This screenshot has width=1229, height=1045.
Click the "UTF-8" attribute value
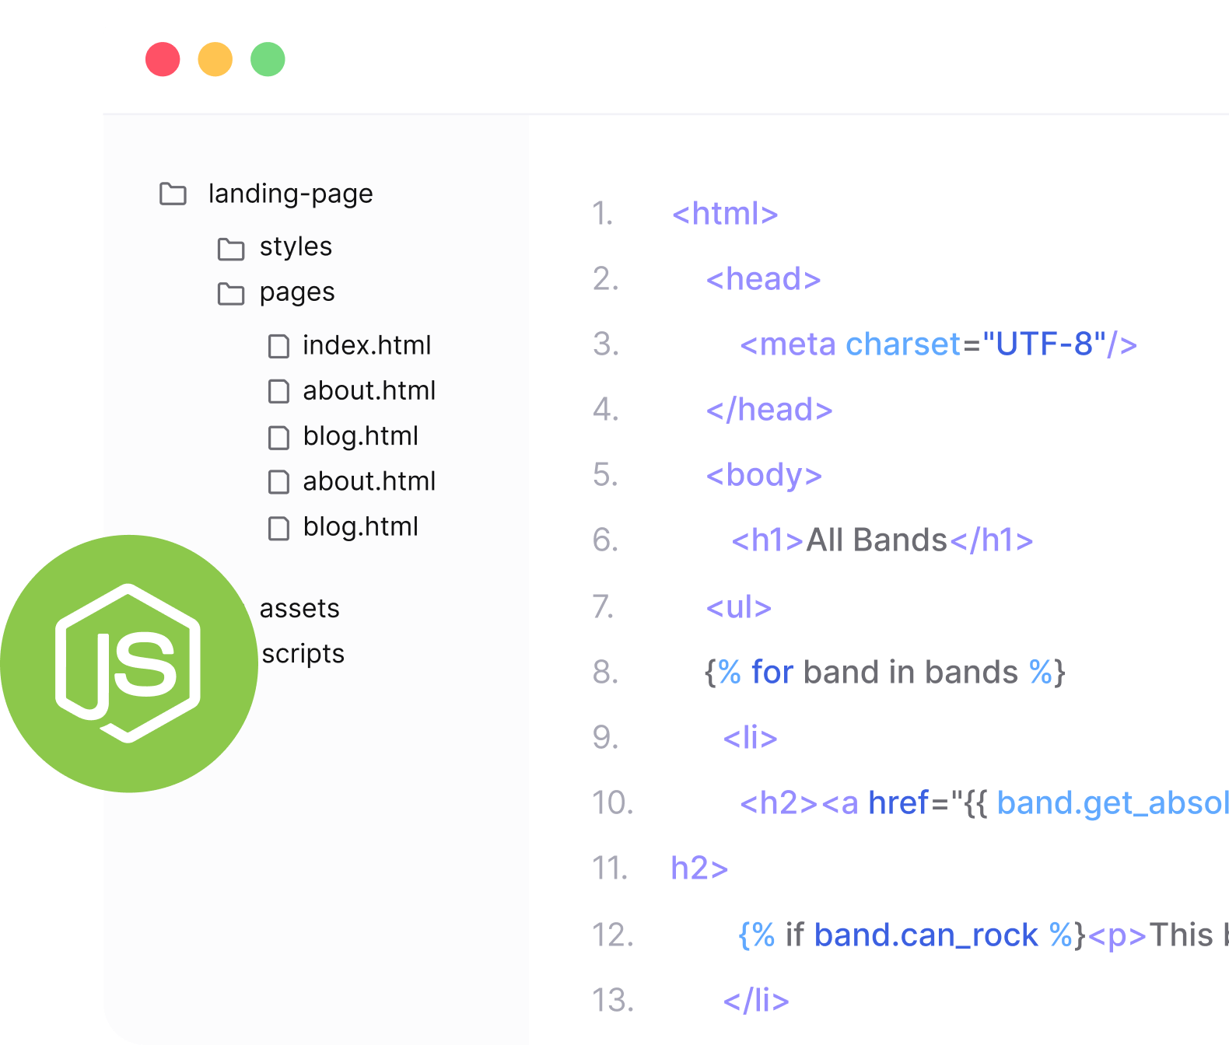tap(1044, 344)
